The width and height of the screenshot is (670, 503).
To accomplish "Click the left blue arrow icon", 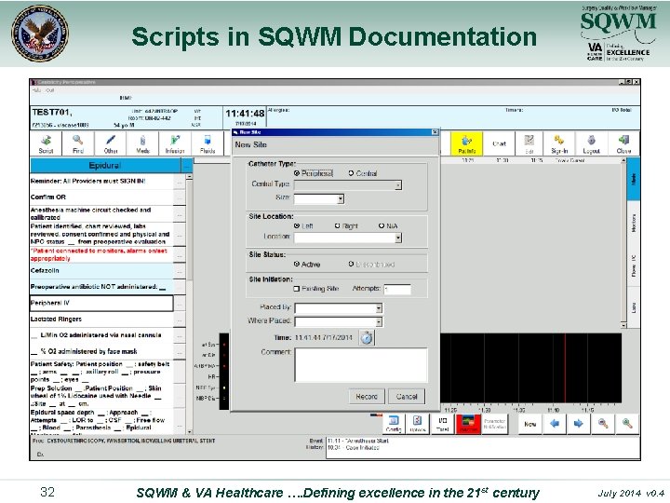I will pos(555,424).
